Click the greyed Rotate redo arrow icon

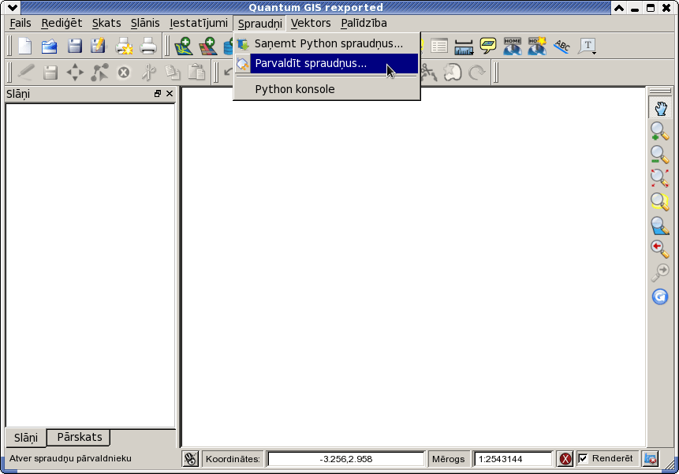tap(477, 73)
